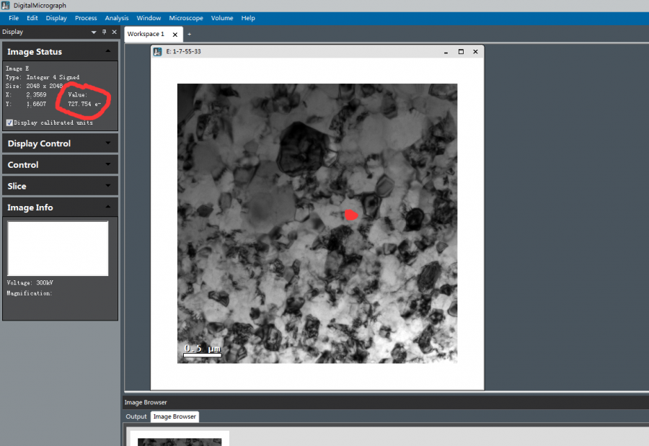Switch to the Image Browser tab
This screenshot has height=446, width=649.
tap(175, 416)
